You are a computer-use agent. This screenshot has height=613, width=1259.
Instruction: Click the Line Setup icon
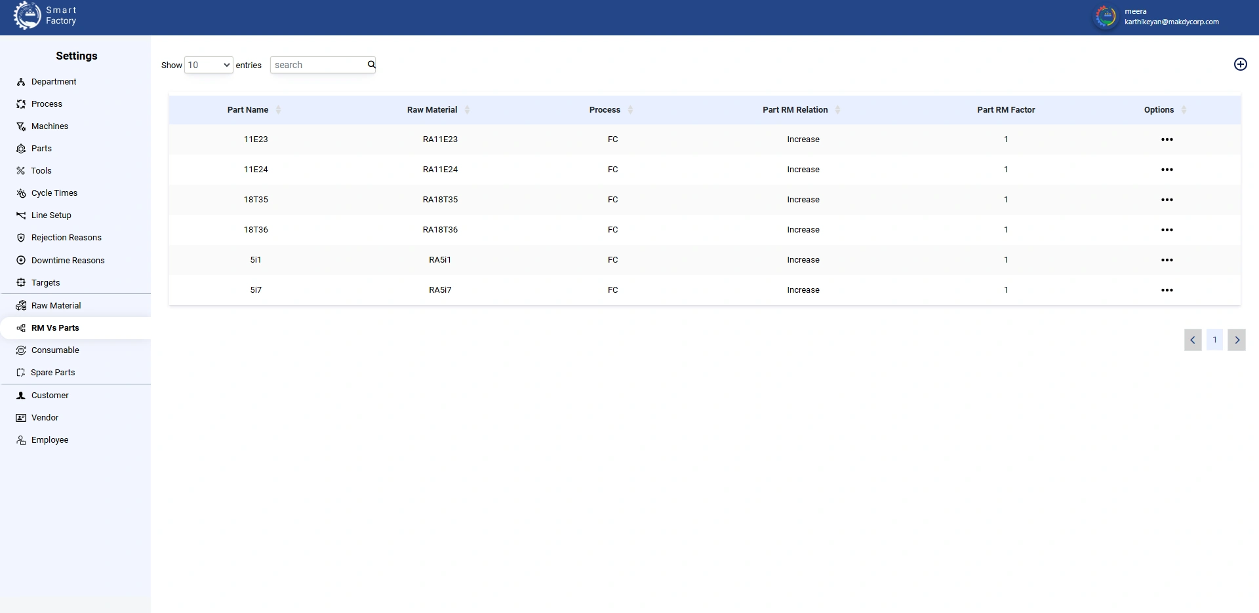point(21,215)
